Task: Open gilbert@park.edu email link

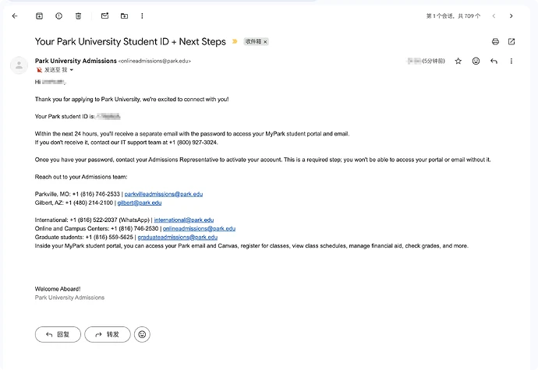Action: (140, 203)
